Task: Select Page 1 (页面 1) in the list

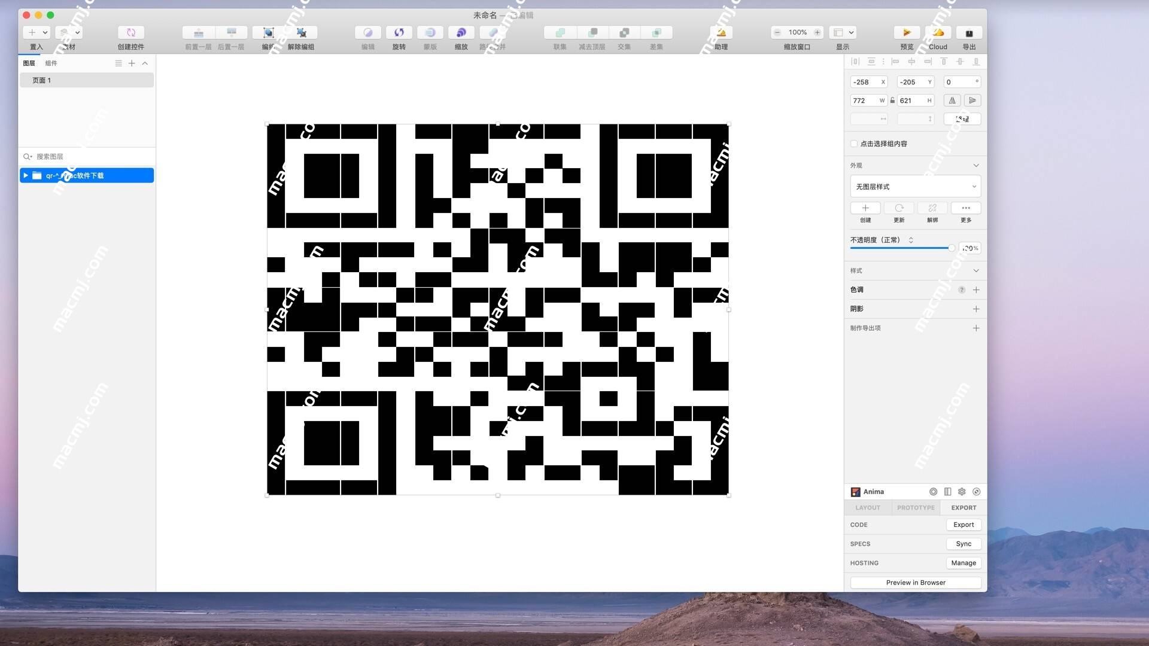Action: (x=87, y=80)
